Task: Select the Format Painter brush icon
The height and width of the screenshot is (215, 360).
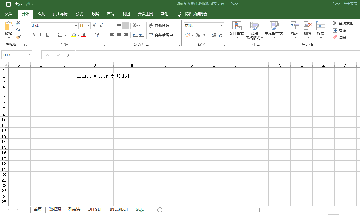Action: tap(18, 37)
